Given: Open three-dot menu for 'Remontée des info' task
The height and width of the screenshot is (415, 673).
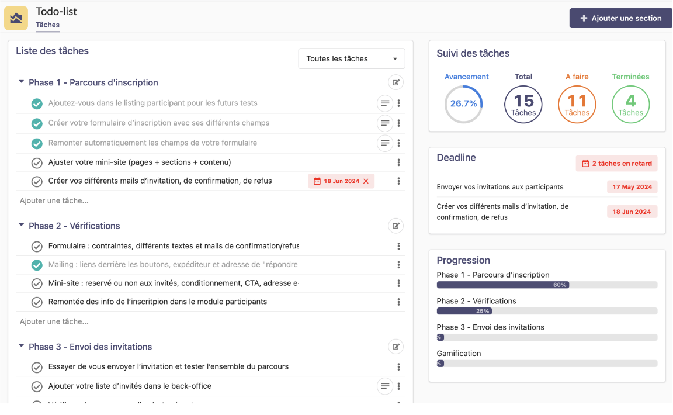Looking at the screenshot, I should point(398,302).
